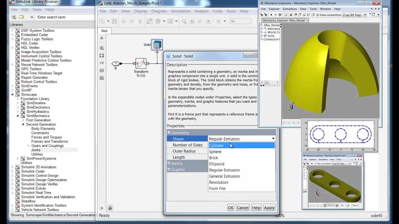Choose From File in the Shape list
This screenshot has height=224, width=399.
(x=242, y=189)
